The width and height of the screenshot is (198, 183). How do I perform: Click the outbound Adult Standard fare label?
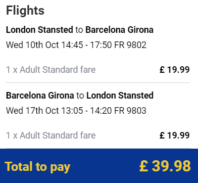point(51,70)
